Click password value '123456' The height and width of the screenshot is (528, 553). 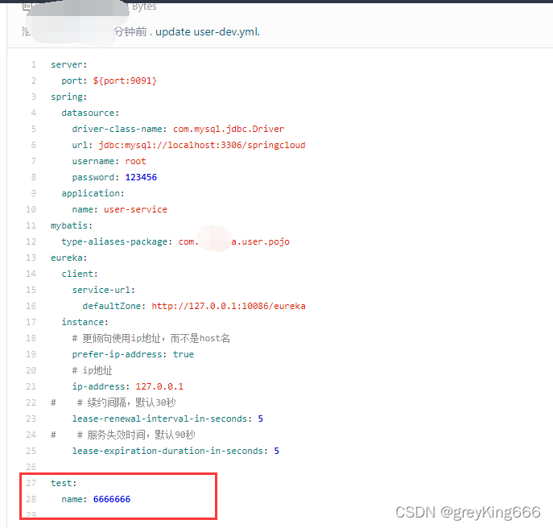(x=141, y=177)
